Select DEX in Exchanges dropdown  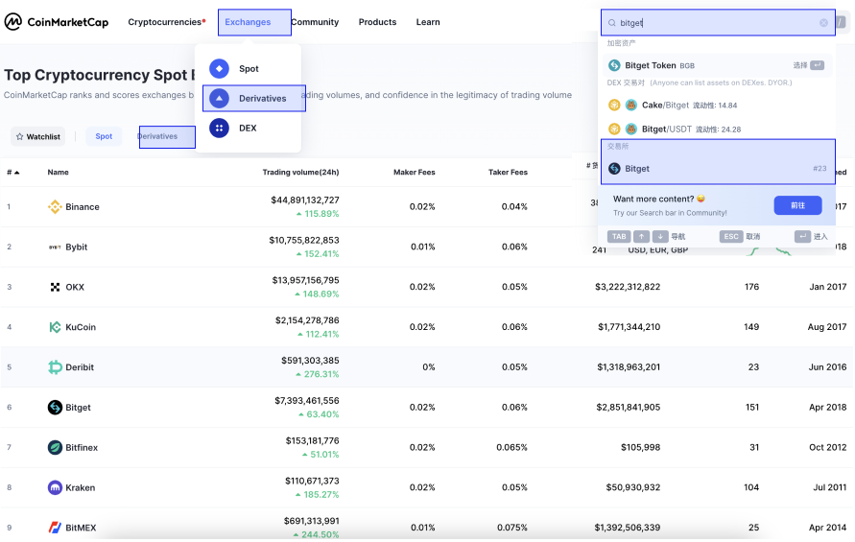pos(249,129)
